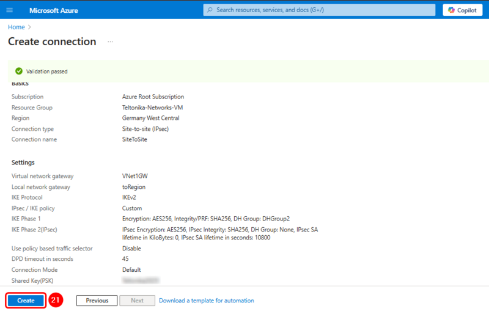Open Download a template for automation link
The width and height of the screenshot is (489, 314).
(206, 301)
